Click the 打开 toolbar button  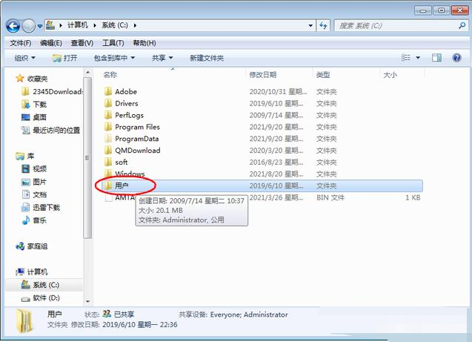point(64,58)
